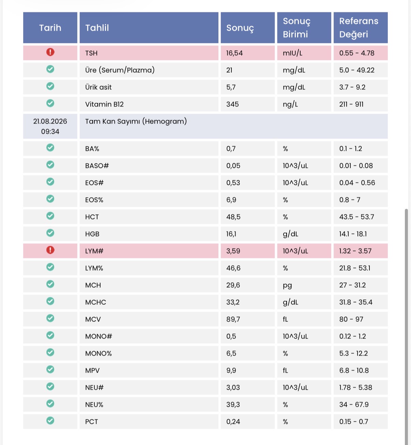Click the vertical scrollbar thumb at right
Image resolution: width=411 pixels, height=445 pixels.
click(x=406, y=327)
